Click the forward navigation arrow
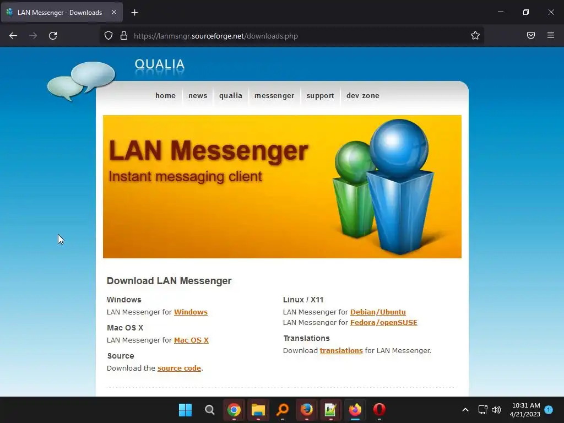The height and width of the screenshot is (423, 564). click(33, 36)
